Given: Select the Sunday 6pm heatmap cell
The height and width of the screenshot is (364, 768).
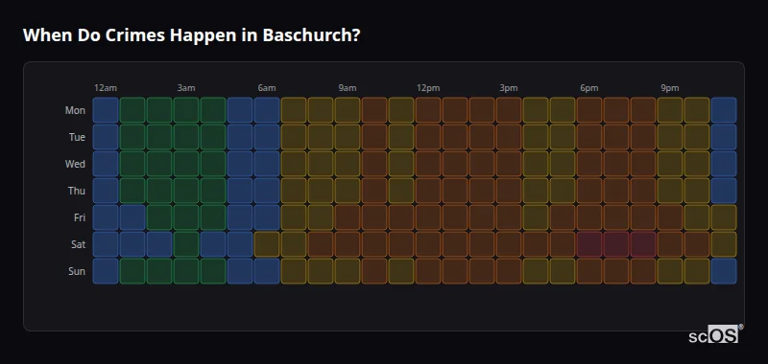Looking at the screenshot, I should [x=589, y=271].
